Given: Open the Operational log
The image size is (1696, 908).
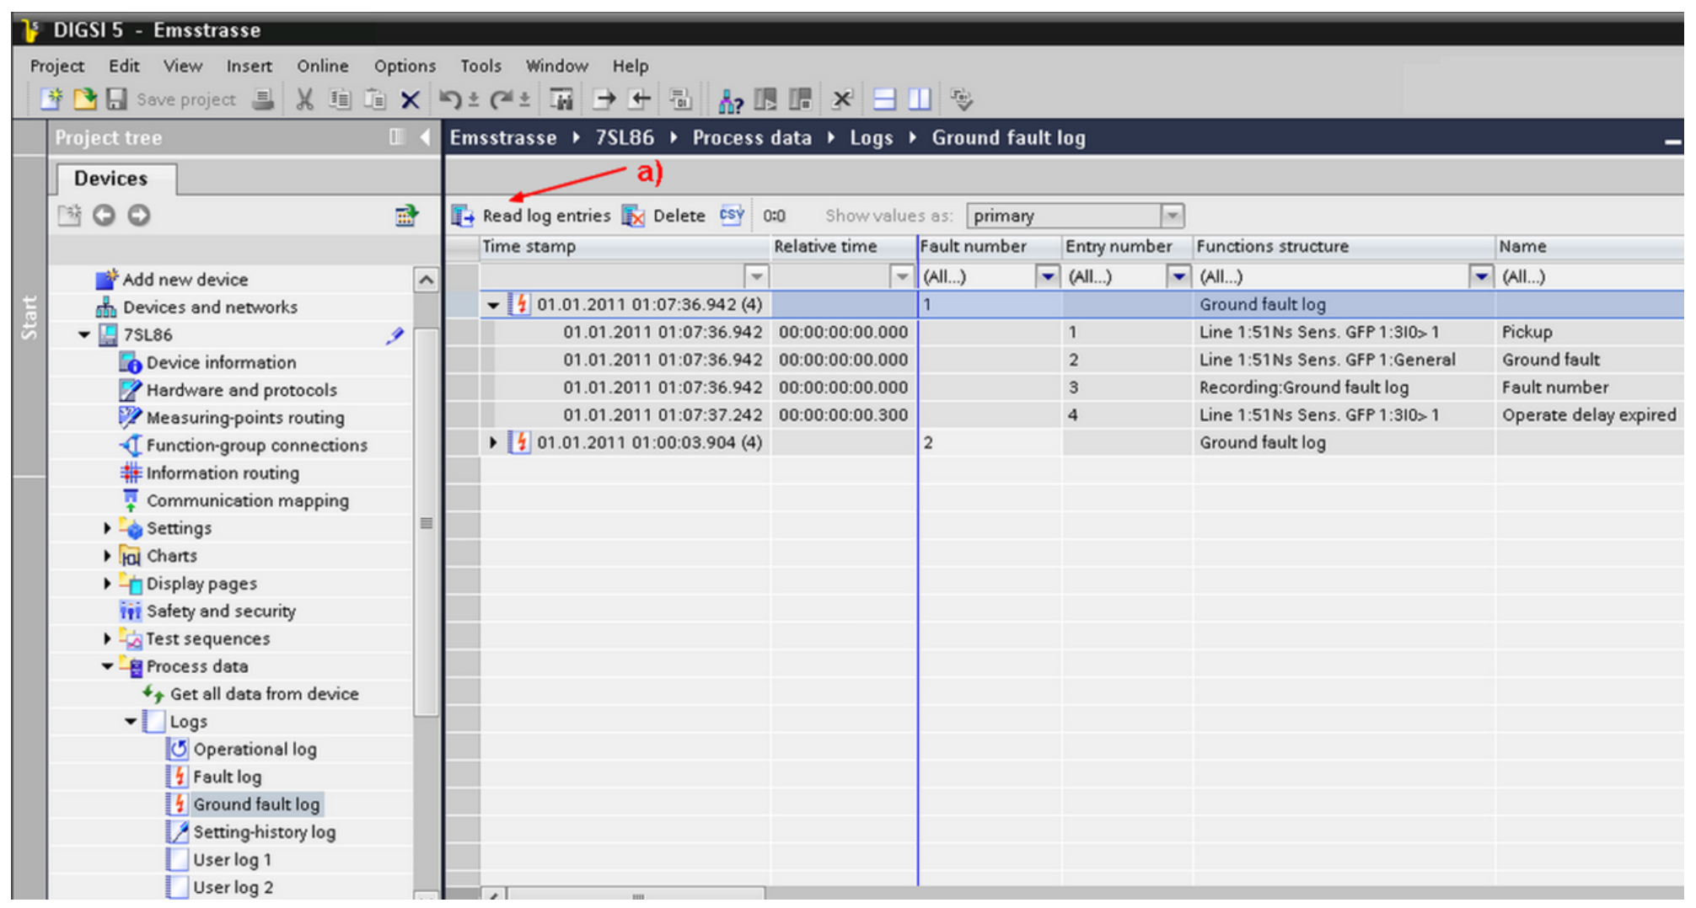Looking at the screenshot, I should [x=255, y=750].
